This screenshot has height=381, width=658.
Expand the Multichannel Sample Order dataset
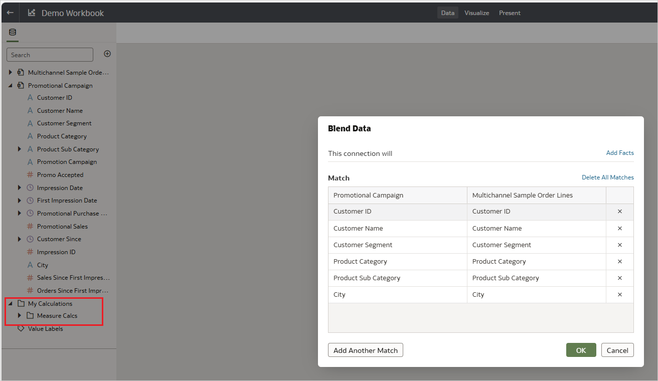[x=10, y=72]
